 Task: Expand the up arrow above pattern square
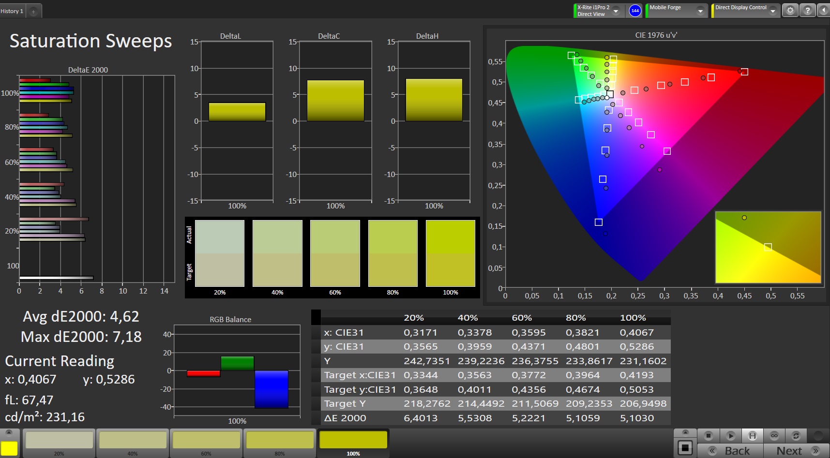(x=685, y=432)
